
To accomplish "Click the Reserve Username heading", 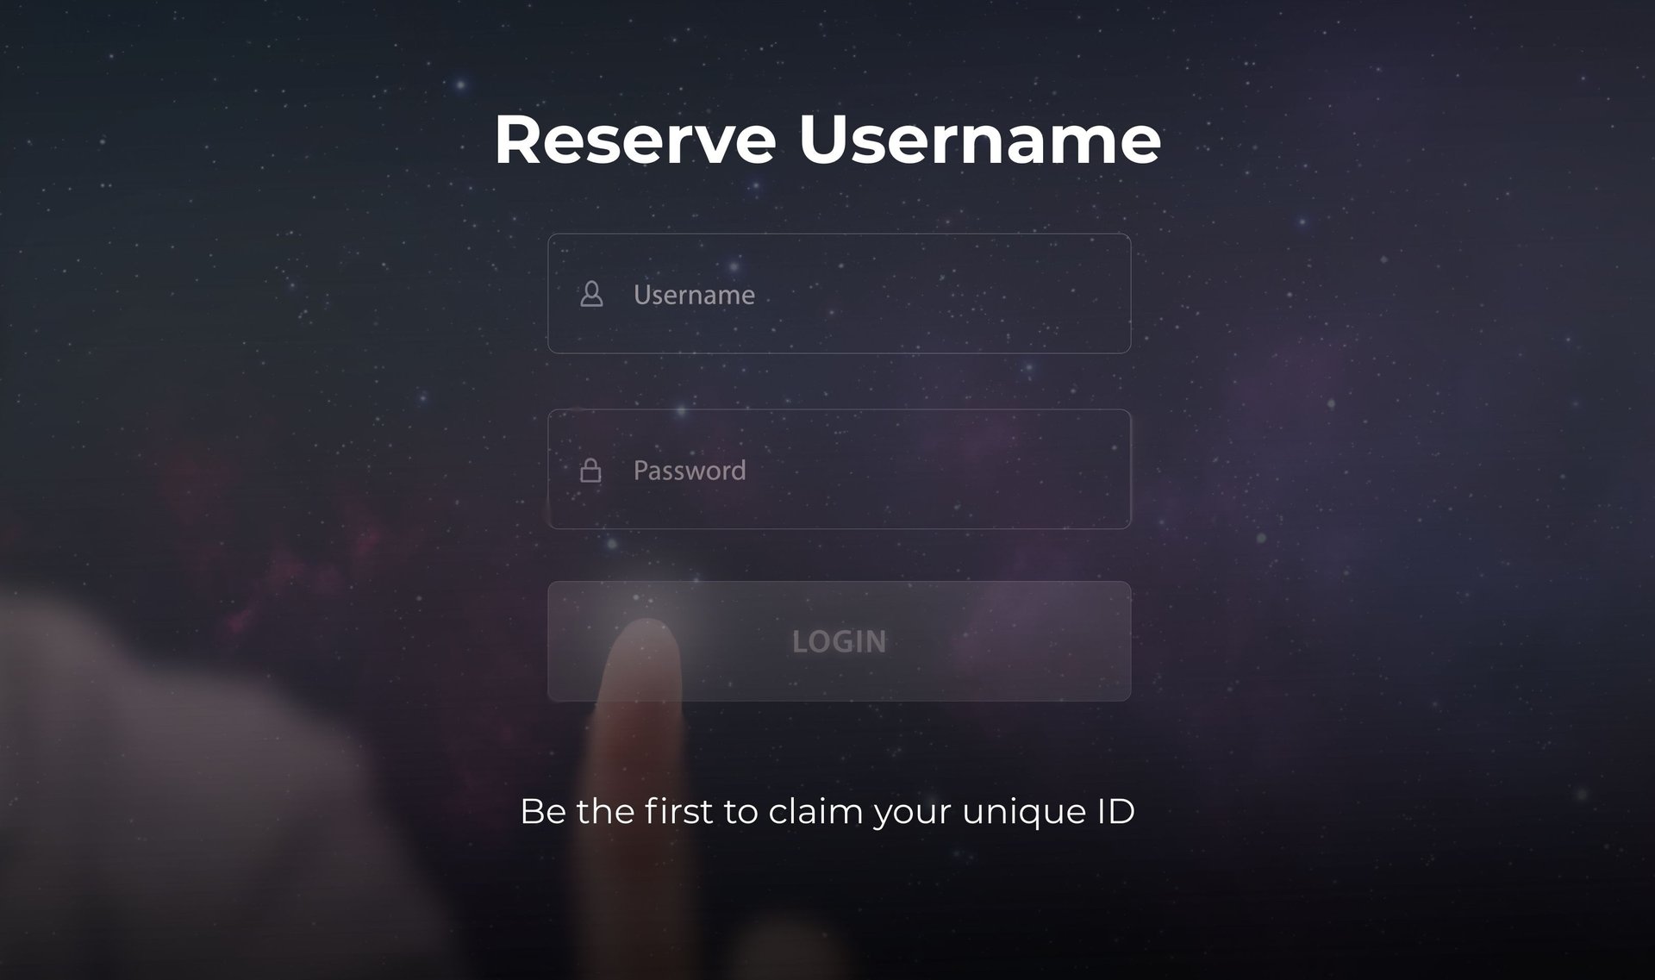I will click(827, 139).
